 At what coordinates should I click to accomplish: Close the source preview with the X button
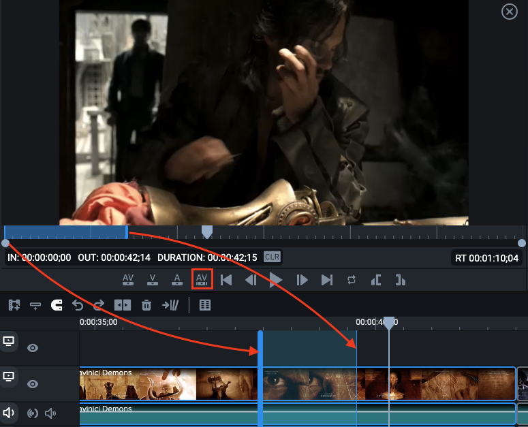point(509,12)
